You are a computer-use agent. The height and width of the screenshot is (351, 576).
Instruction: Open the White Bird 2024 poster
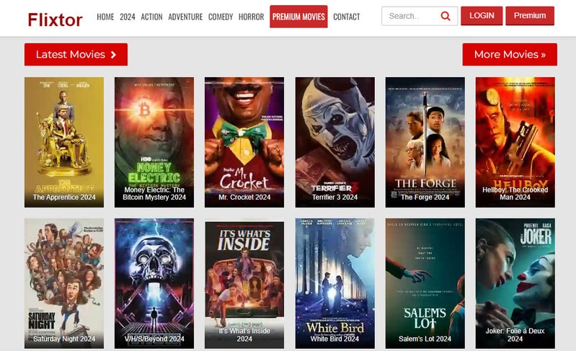335,283
